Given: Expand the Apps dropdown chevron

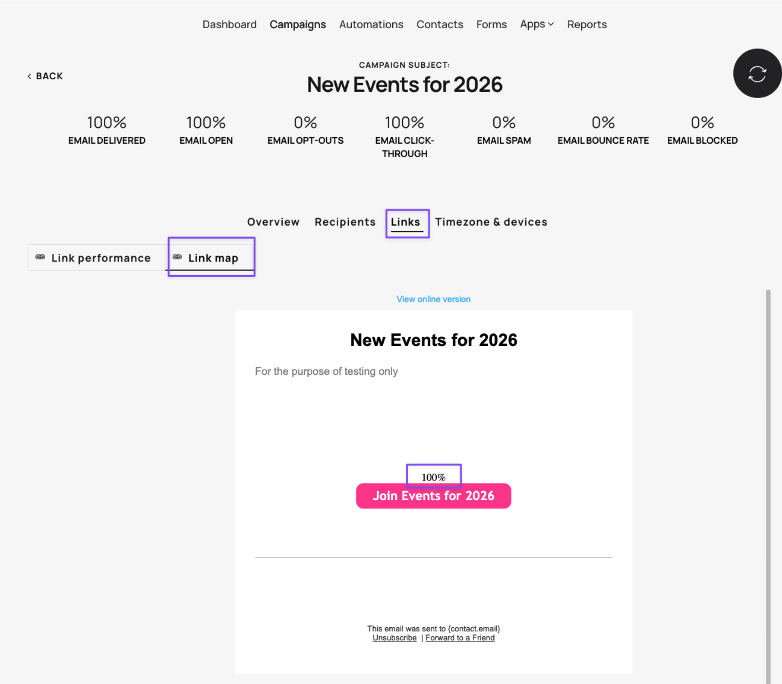Looking at the screenshot, I should [x=551, y=24].
